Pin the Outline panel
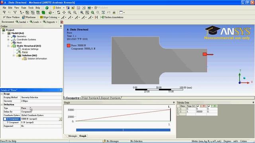255x143 pixels. click(61, 26)
